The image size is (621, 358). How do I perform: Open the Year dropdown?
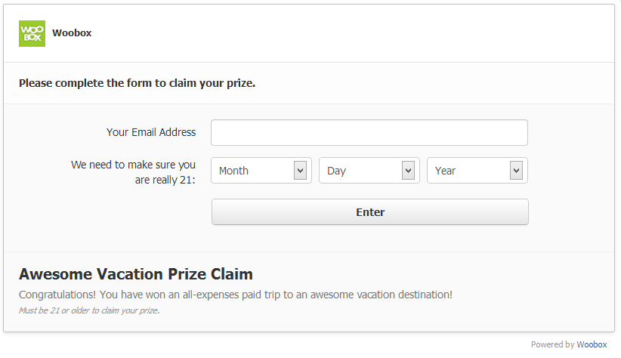[477, 170]
